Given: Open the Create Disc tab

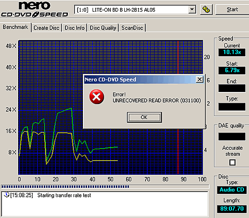Looking at the screenshot, I should (x=46, y=28).
